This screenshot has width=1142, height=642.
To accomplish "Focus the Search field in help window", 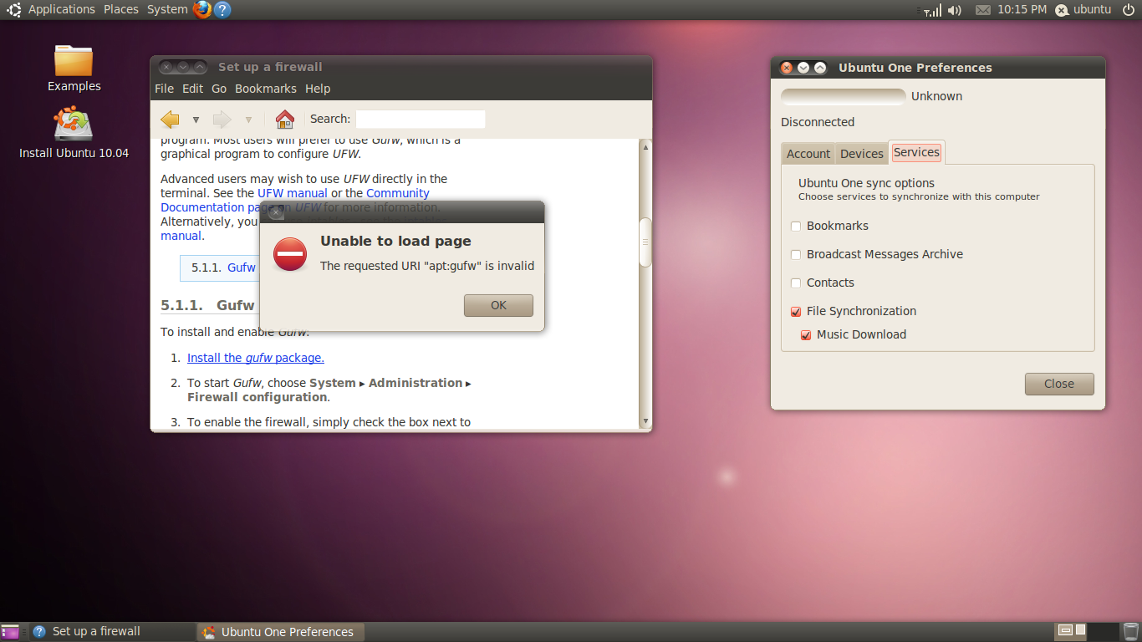I will [421, 119].
